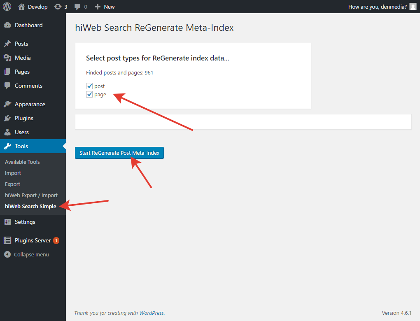Click Start ReGenerate Post Meta-Index button
420x321 pixels.
(x=119, y=153)
